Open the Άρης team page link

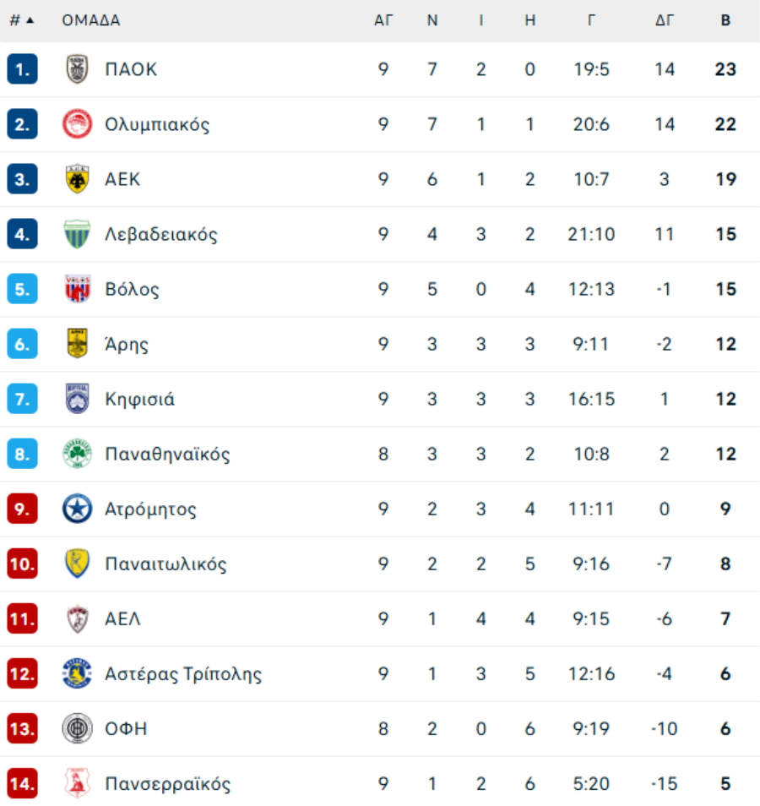127,344
